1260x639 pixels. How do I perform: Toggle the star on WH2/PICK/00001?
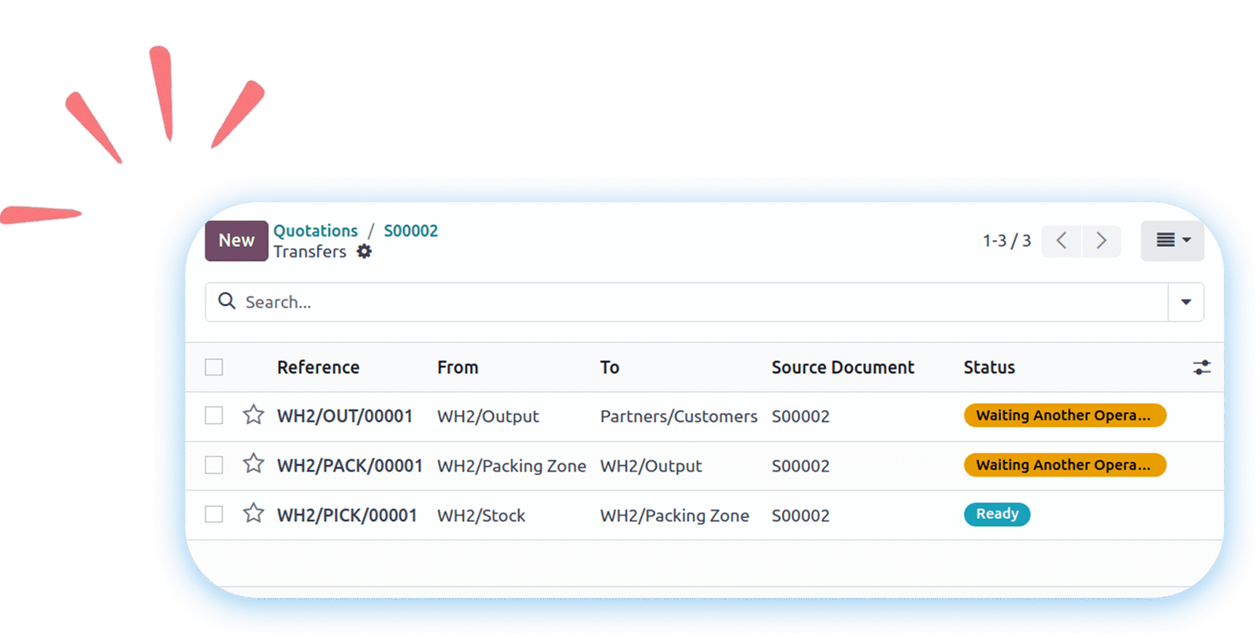pos(253,514)
